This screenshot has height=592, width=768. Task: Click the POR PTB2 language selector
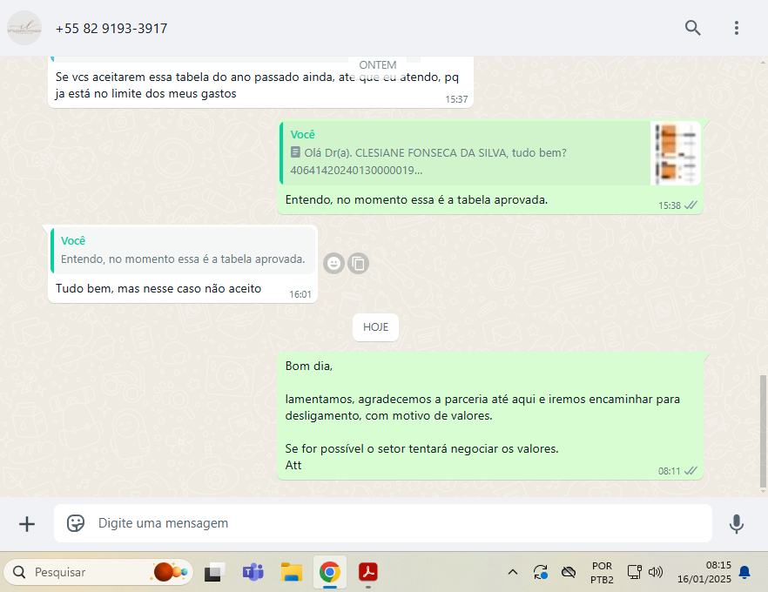coord(602,572)
